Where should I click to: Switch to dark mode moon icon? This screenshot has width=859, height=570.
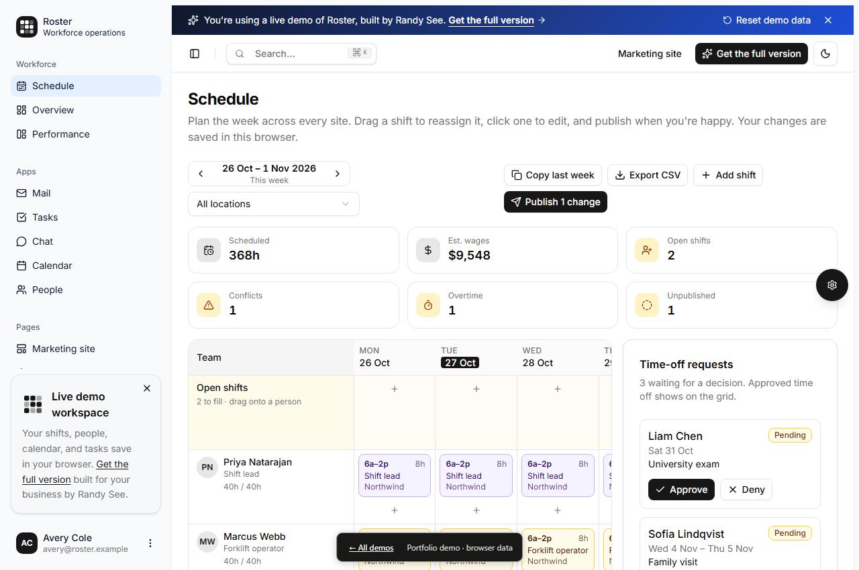(x=825, y=54)
